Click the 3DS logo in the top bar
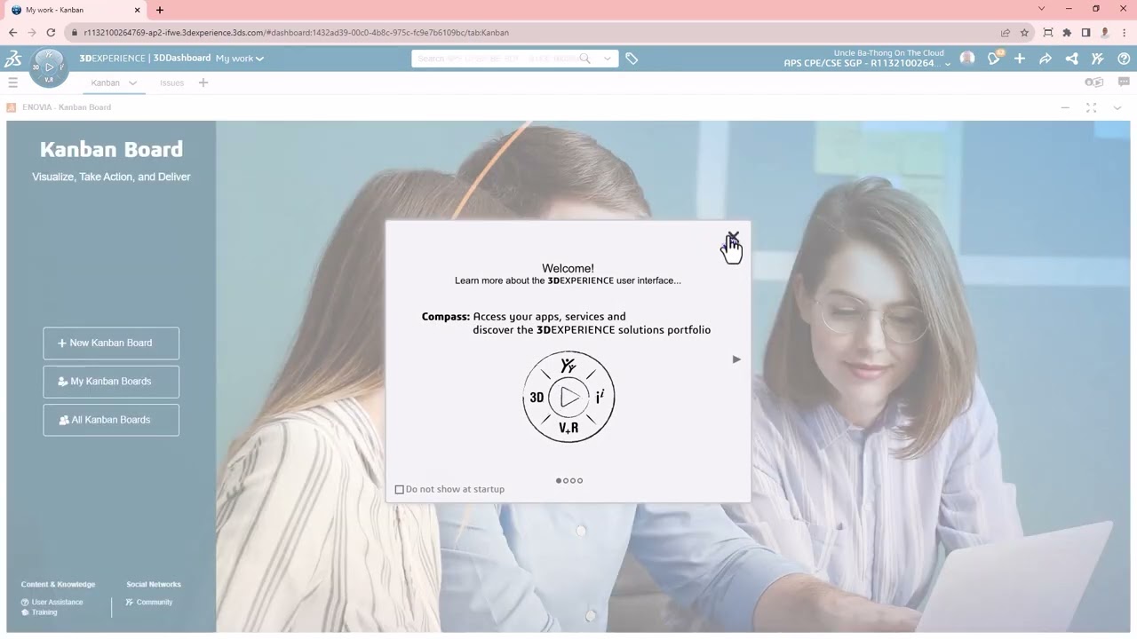Screen dimensions: 1137x639 [x=12, y=59]
